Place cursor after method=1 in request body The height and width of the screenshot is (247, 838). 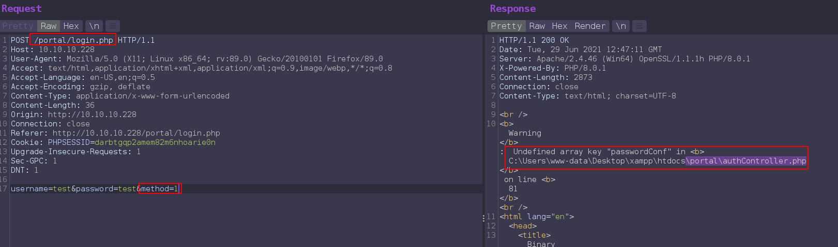tap(179, 189)
